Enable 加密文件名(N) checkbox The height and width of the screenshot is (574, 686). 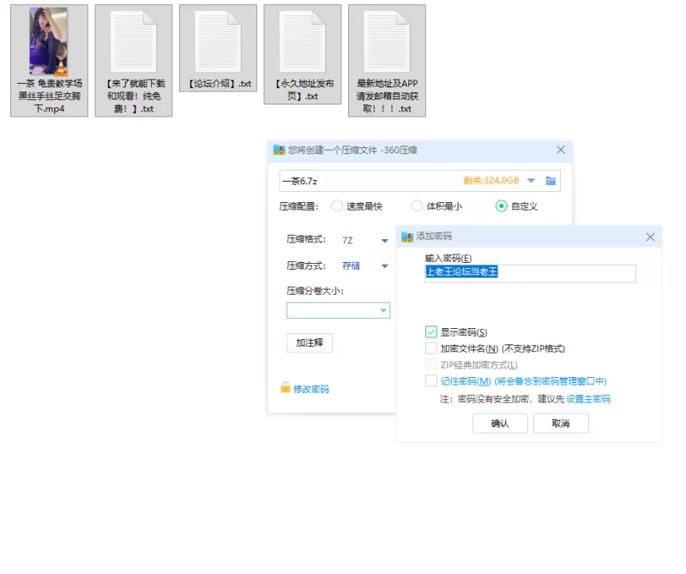click(431, 348)
